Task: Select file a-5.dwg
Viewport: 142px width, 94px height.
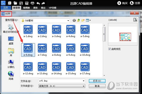Action: tap(85, 31)
